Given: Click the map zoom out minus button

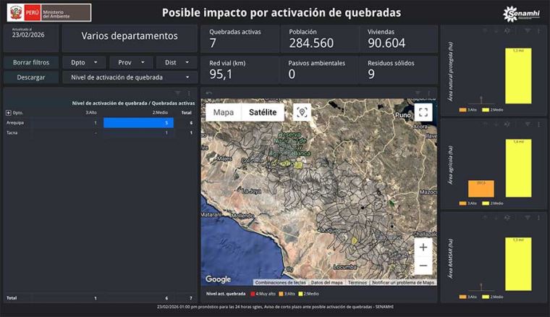Looking at the screenshot, I should point(423,266).
